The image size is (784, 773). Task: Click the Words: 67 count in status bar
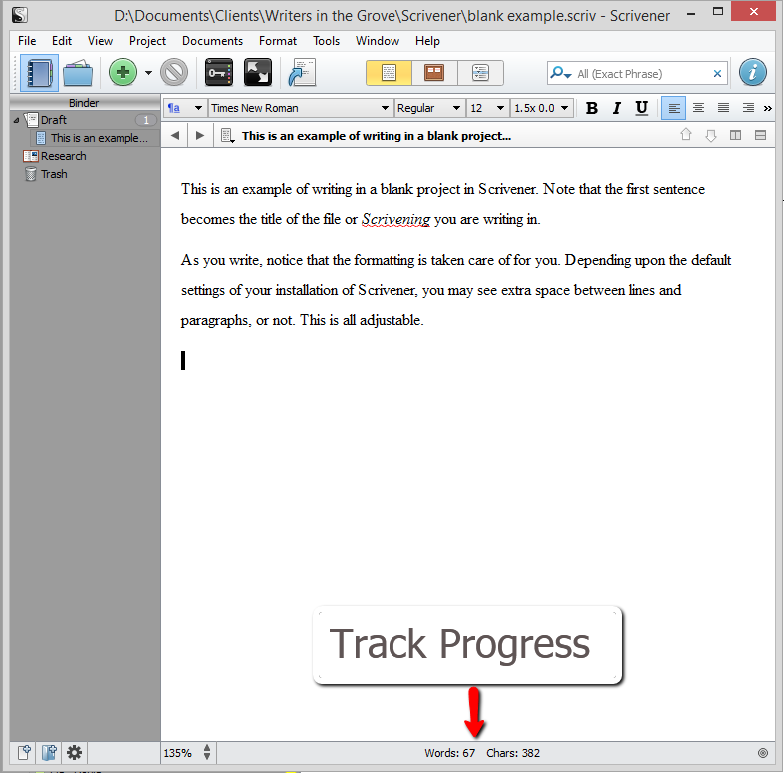[449, 753]
